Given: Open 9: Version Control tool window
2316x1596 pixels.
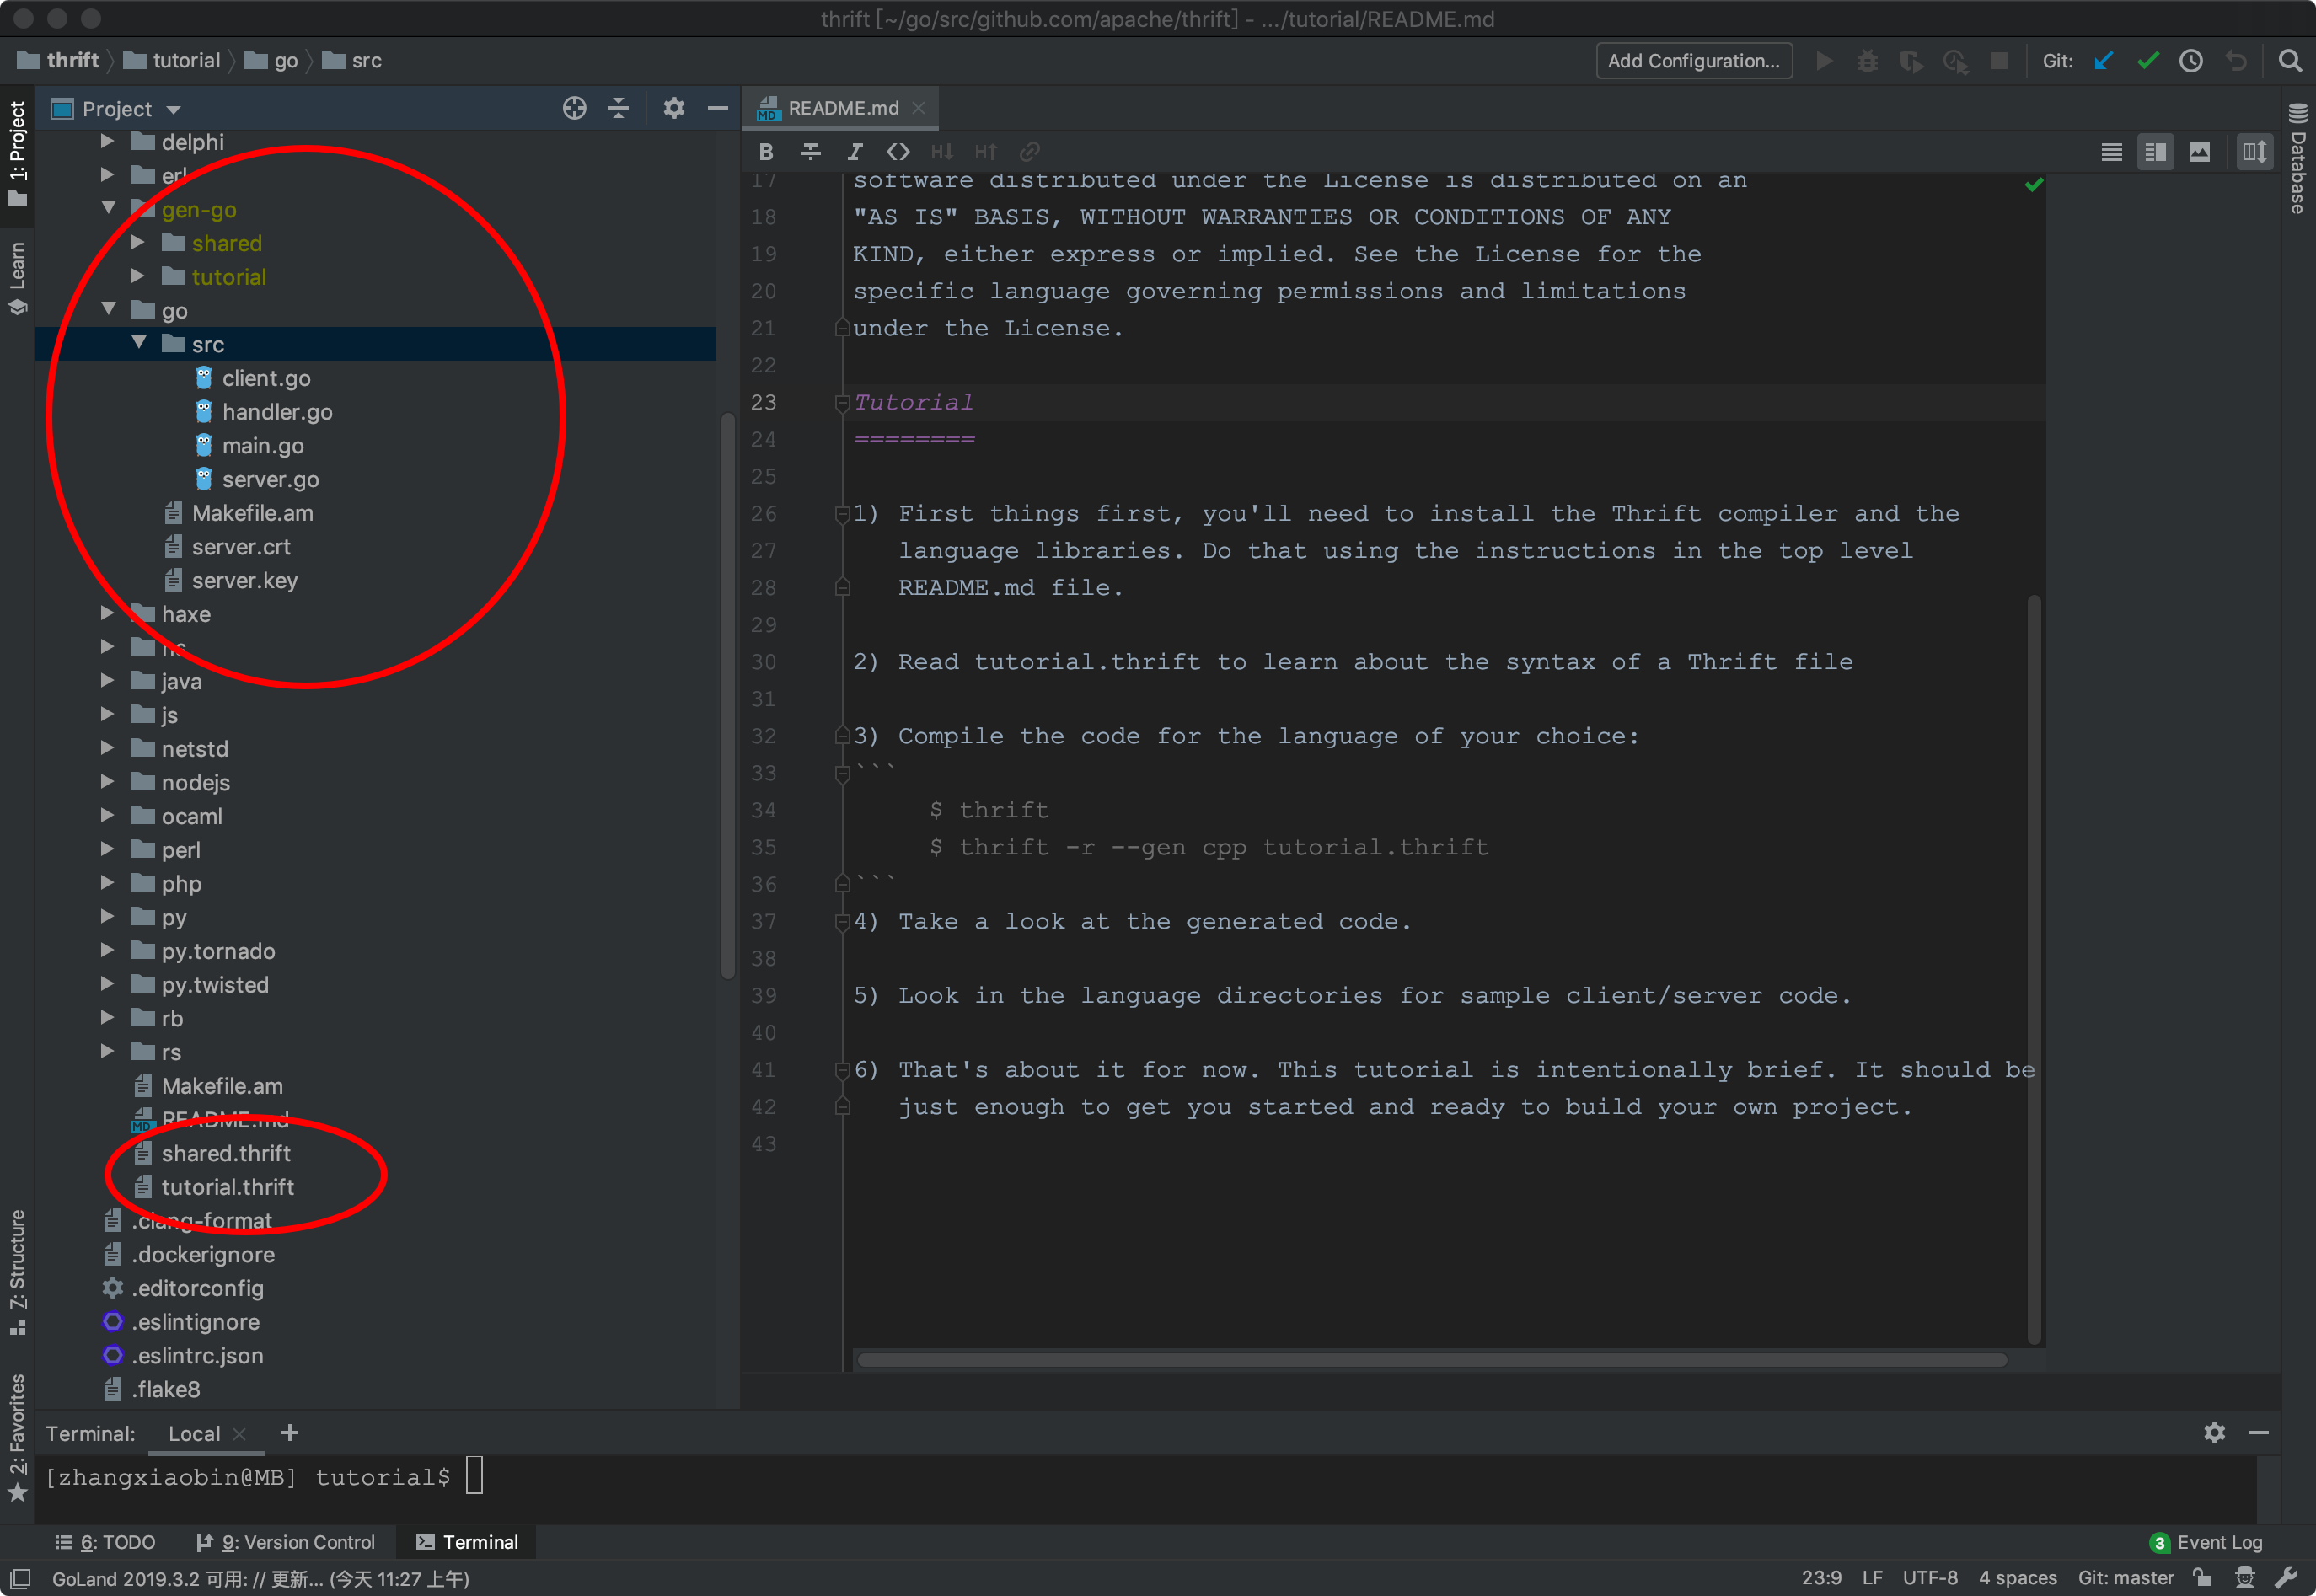Looking at the screenshot, I should [x=286, y=1542].
